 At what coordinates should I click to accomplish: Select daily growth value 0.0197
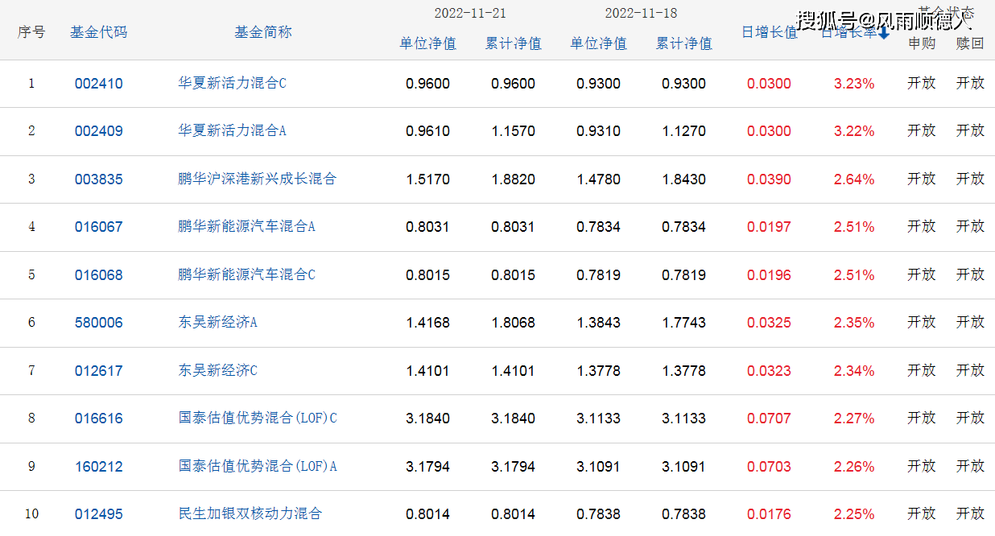[x=769, y=227]
